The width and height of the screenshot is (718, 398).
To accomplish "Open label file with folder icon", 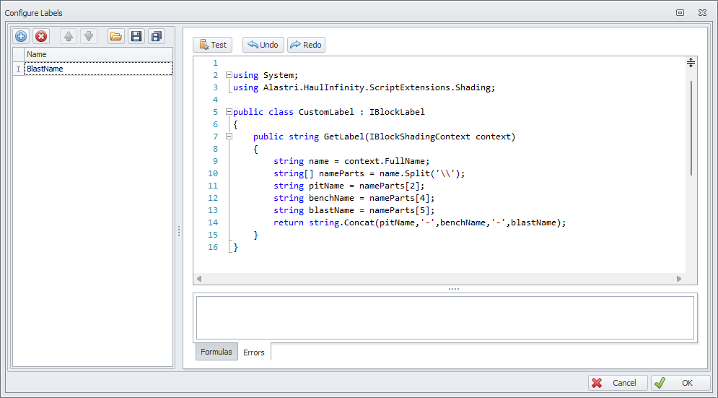I will (115, 36).
